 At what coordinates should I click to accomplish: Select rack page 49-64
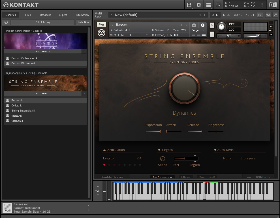tap(250, 15)
